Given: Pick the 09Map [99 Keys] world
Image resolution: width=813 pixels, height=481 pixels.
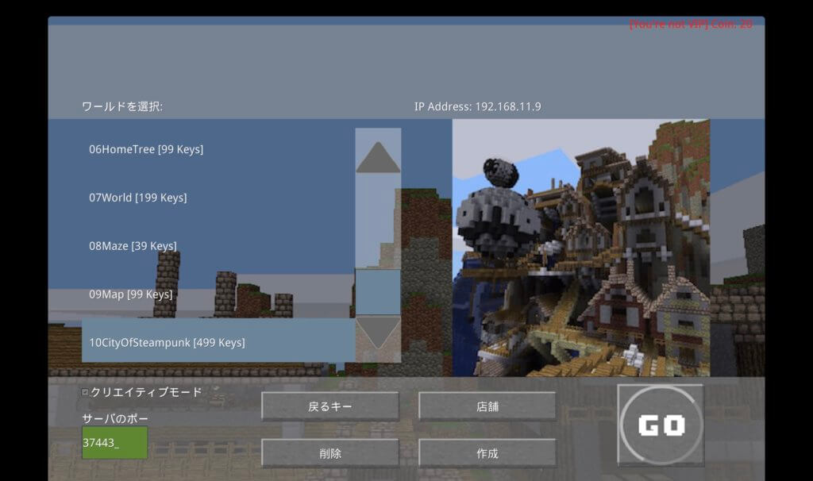Looking at the screenshot, I should pos(130,294).
